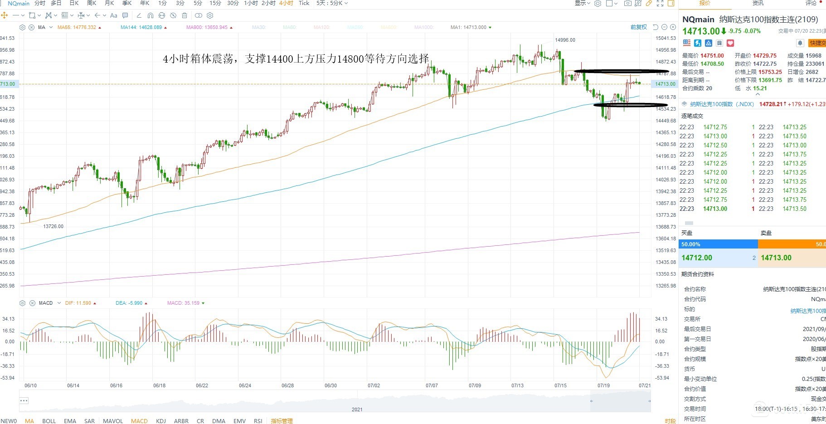Click the trash icon to delete drawings

[x=185, y=15]
